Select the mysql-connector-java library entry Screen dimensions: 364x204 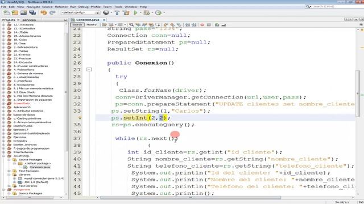44,178
